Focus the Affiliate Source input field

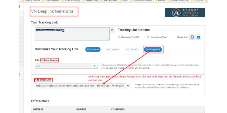tap(63, 66)
